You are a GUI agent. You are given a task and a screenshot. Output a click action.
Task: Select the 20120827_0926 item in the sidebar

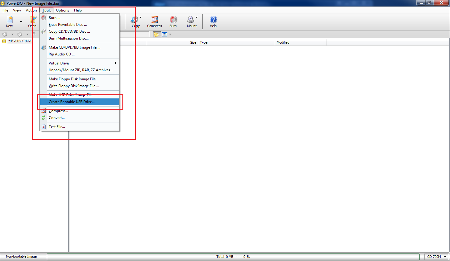tap(19, 41)
